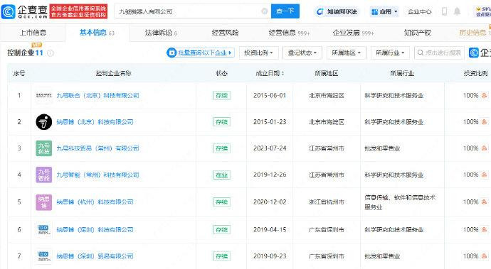Open 企业中心 in the header

tap(419, 11)
